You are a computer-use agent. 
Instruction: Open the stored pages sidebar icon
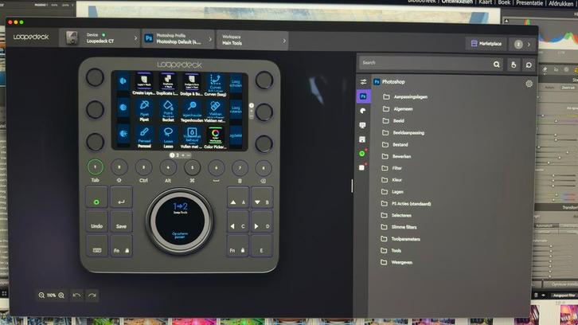(362, 139)
